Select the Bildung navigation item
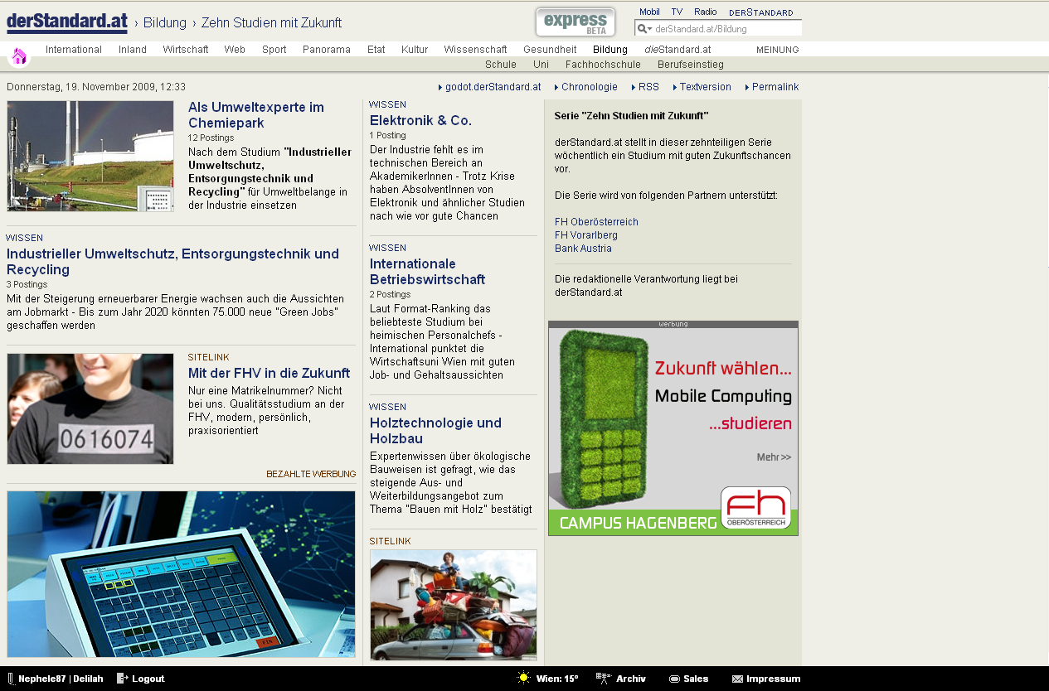Image resolution: width=1049 pixels, height=691 pixels. pos(610,50)
